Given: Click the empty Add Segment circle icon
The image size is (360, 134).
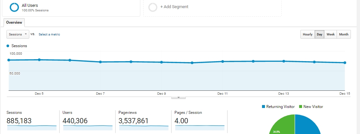Looking at the screenshot, I should 153,7.
